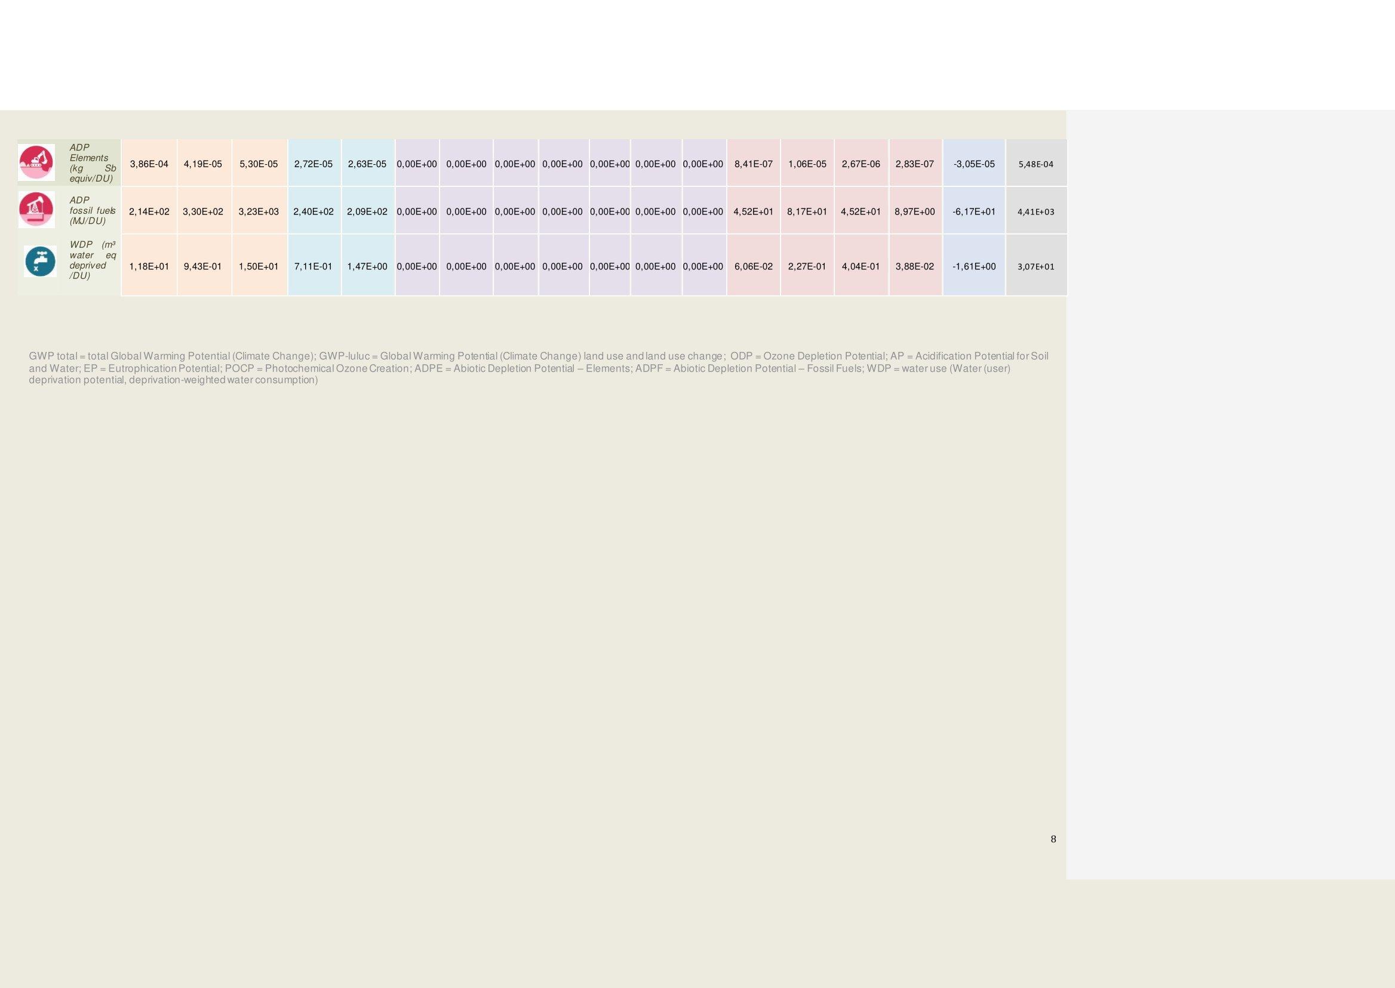Click the cell value 8,97E+00
The height and width of the screenshot is (988, 1395).
[915, 211]
